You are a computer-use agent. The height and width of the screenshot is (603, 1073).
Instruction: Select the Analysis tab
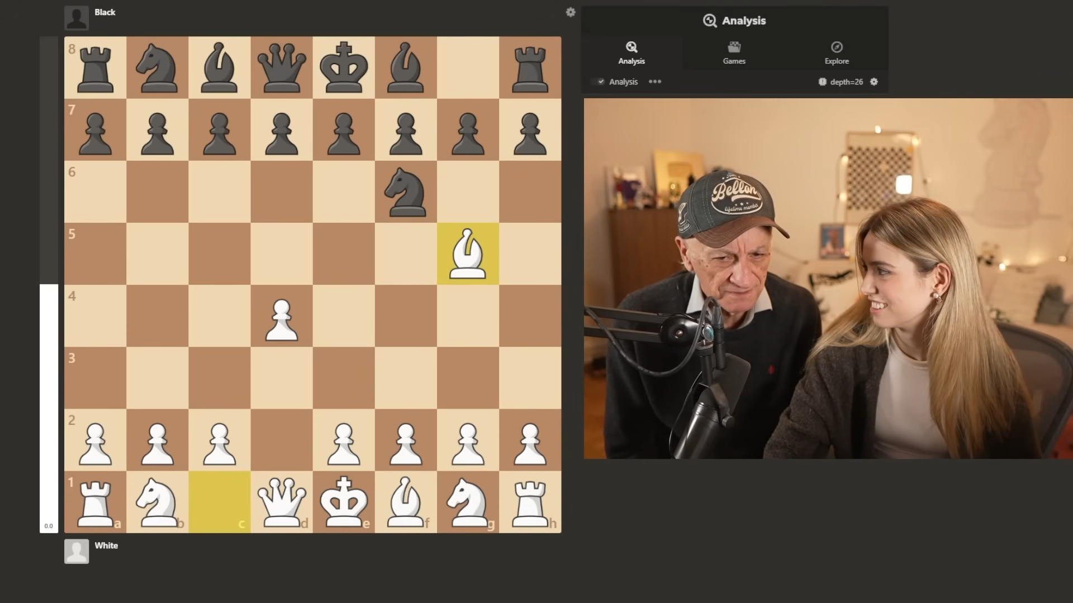click(x=632, y=53)
